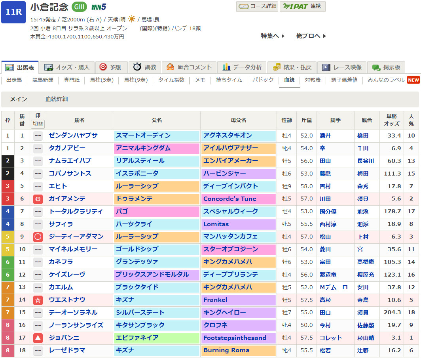Select the 調子偏差値 submenu item

[x=344, y=80]
